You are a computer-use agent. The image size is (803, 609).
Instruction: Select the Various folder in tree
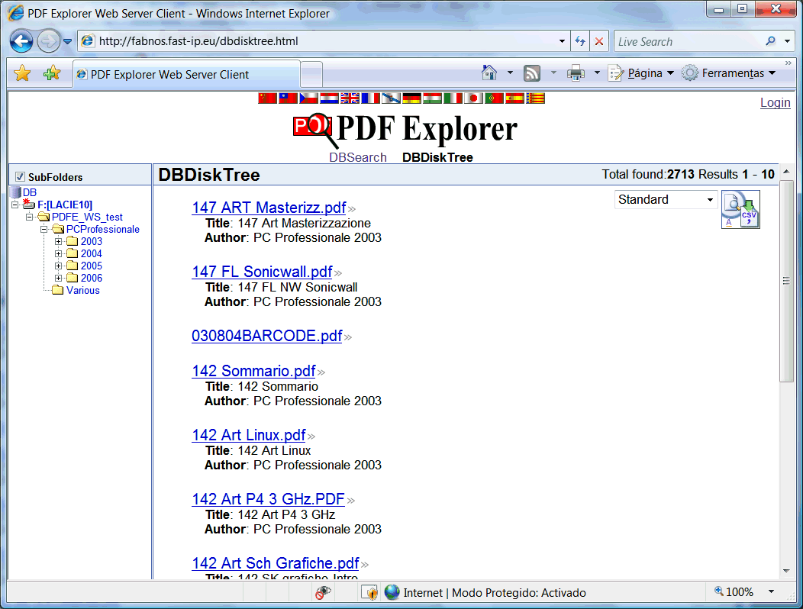82,291
